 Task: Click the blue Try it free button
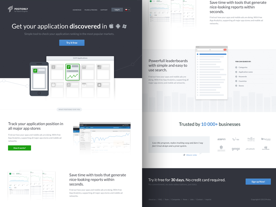(x=72, y=43)
